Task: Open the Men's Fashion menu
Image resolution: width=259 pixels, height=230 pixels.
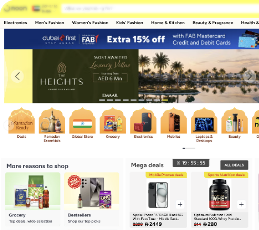Action: pyautogui.click(x=50, y=23)
